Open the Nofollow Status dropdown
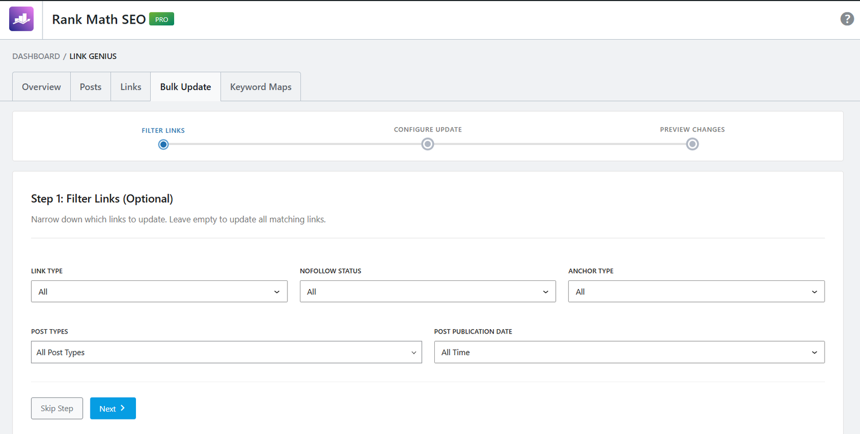Viewport: 860px width, 434px height. [427, 292]
